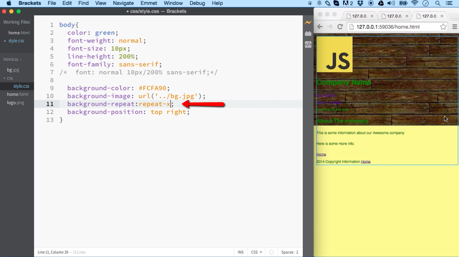Open the Extension Manager brick icon

coord(308,34)
